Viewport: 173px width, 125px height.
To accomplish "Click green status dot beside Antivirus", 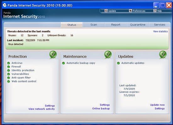I will (8, 63).
